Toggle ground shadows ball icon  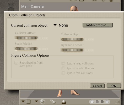click(64, 102)
